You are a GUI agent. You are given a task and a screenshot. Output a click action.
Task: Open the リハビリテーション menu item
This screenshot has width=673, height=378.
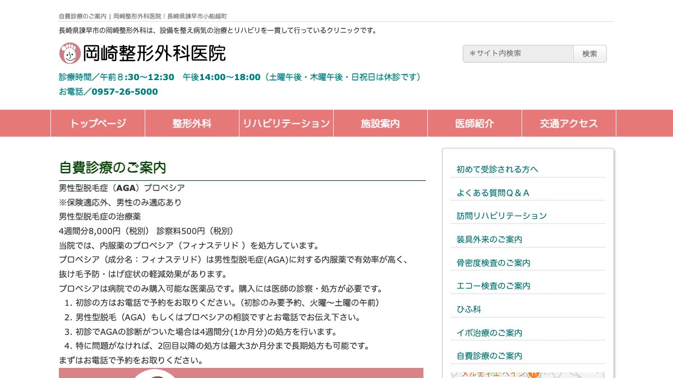click(286, 123)
